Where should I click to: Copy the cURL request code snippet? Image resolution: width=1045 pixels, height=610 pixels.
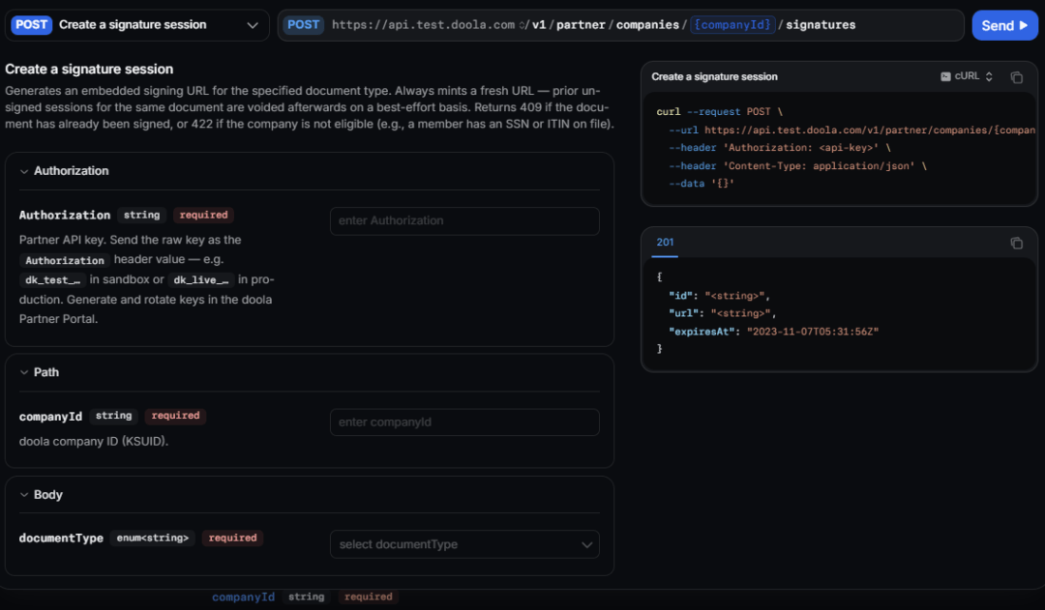[x=1016, y=77]
